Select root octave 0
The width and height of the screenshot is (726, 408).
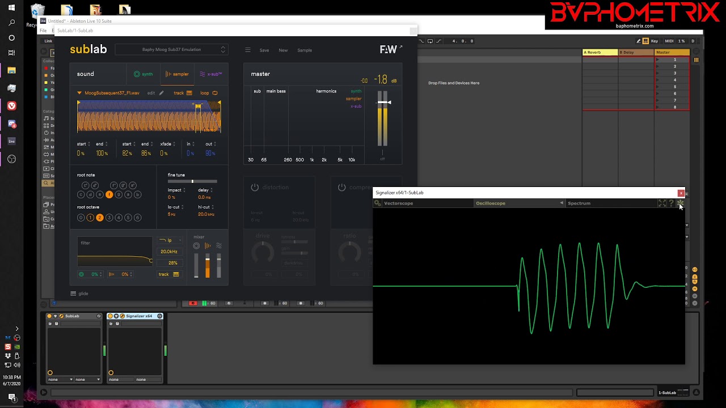81,218
